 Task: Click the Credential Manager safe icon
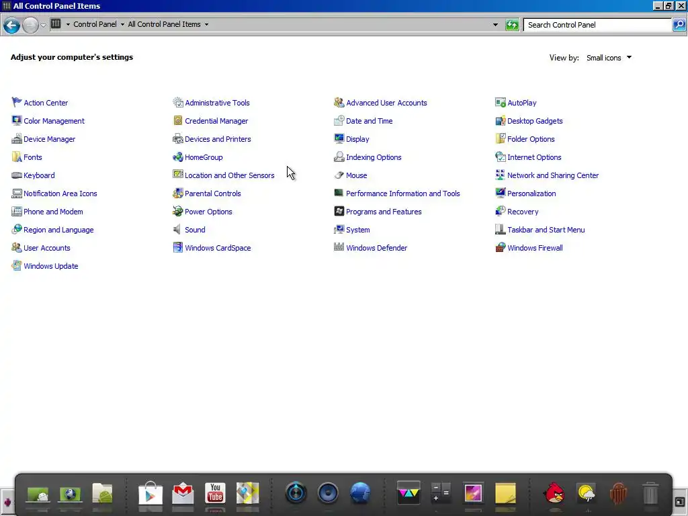177,120
